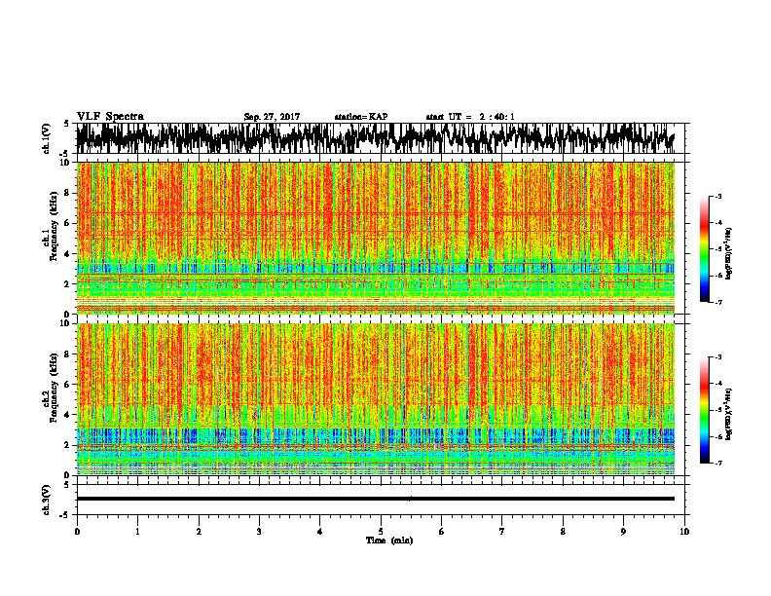771x596 pixels.
Task: Click the 'ch.1 Frequency (kHz)' axis label
Action: [50, 226]
